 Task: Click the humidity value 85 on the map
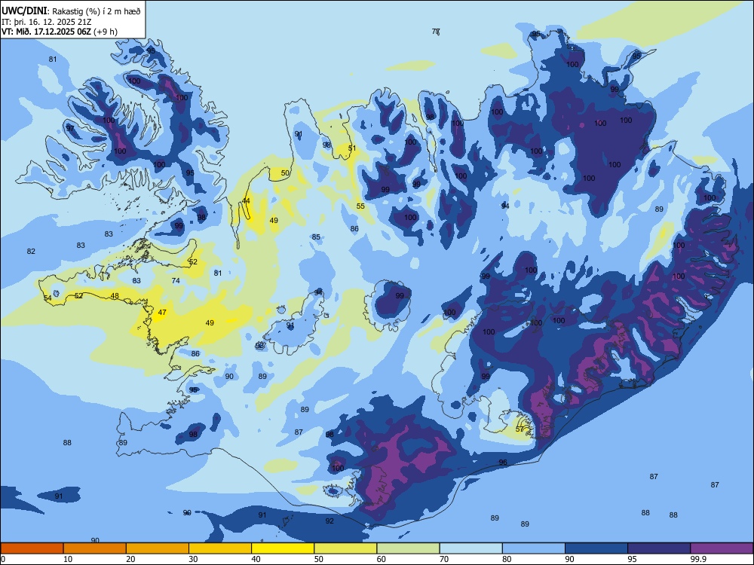316,237
